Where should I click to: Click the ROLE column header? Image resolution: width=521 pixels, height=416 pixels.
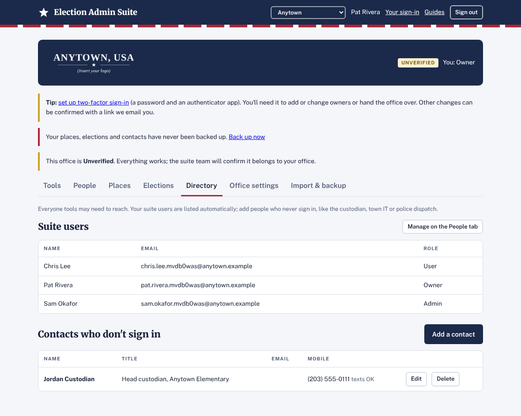430,249
